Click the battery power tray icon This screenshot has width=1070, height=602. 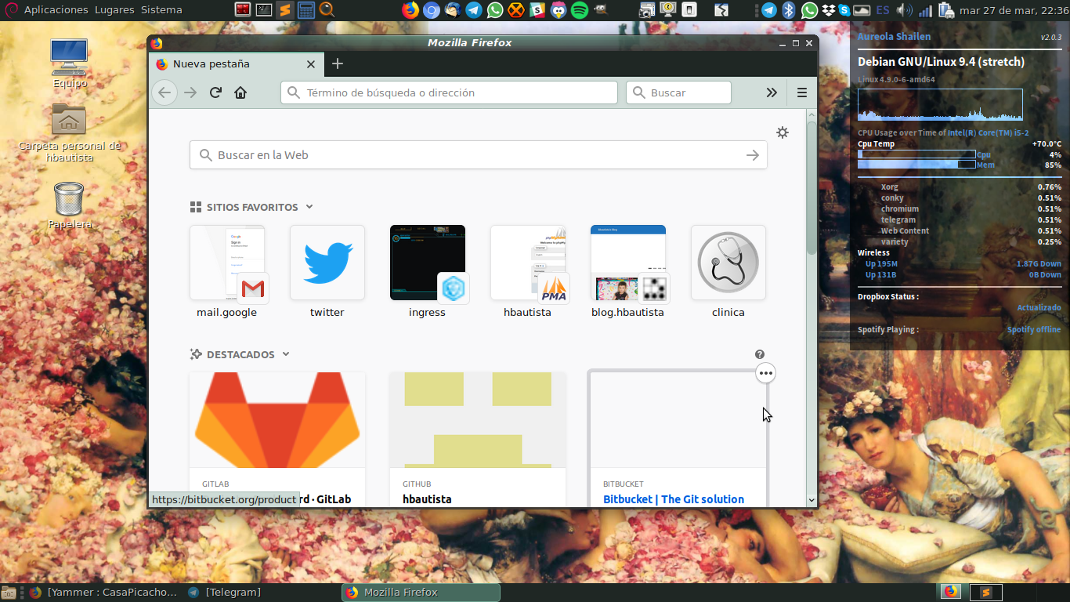pyautogui.click(x=946, y=10)
